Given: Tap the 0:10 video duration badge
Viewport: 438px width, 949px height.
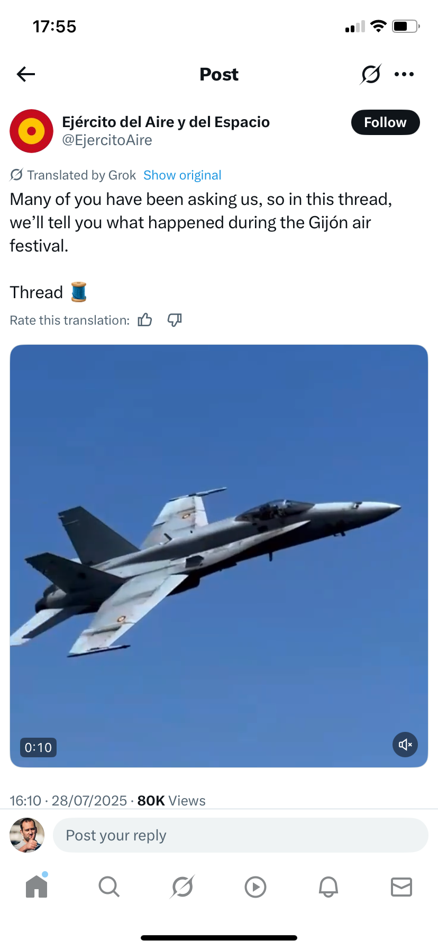Looking at the screenshot, I should 38,748.
